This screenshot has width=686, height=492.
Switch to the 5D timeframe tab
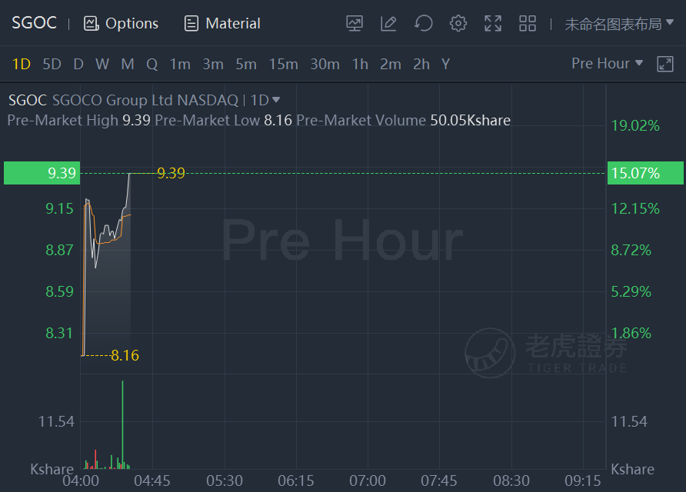pyautogui.click(x=52, y=65)
